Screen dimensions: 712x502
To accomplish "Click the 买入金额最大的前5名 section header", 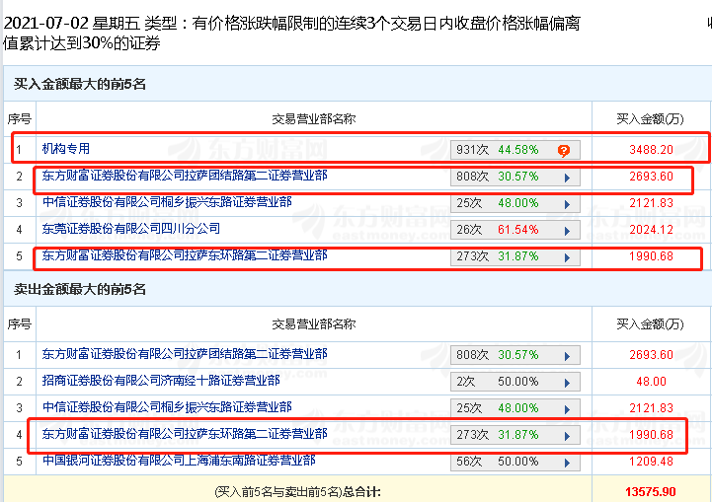I will click(80, 85).
